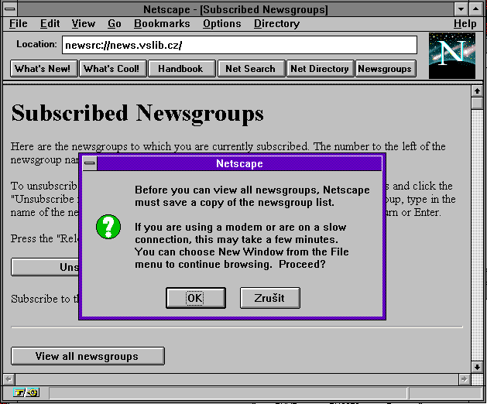
Task: Click the Subscribed Newsgroups heading
Action: (137, 113)
